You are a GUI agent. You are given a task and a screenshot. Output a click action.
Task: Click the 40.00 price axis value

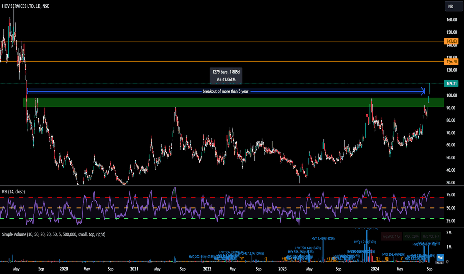(x=451, y=170)
